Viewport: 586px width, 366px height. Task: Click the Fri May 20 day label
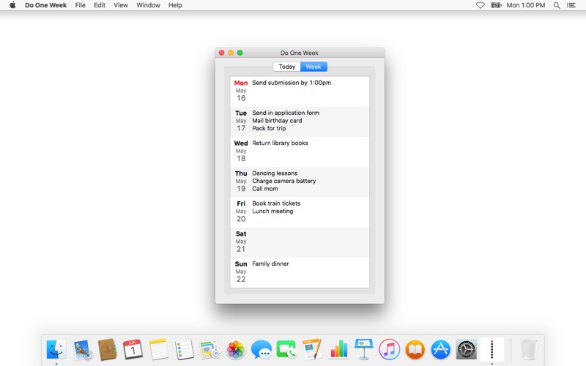pos(241,212)
